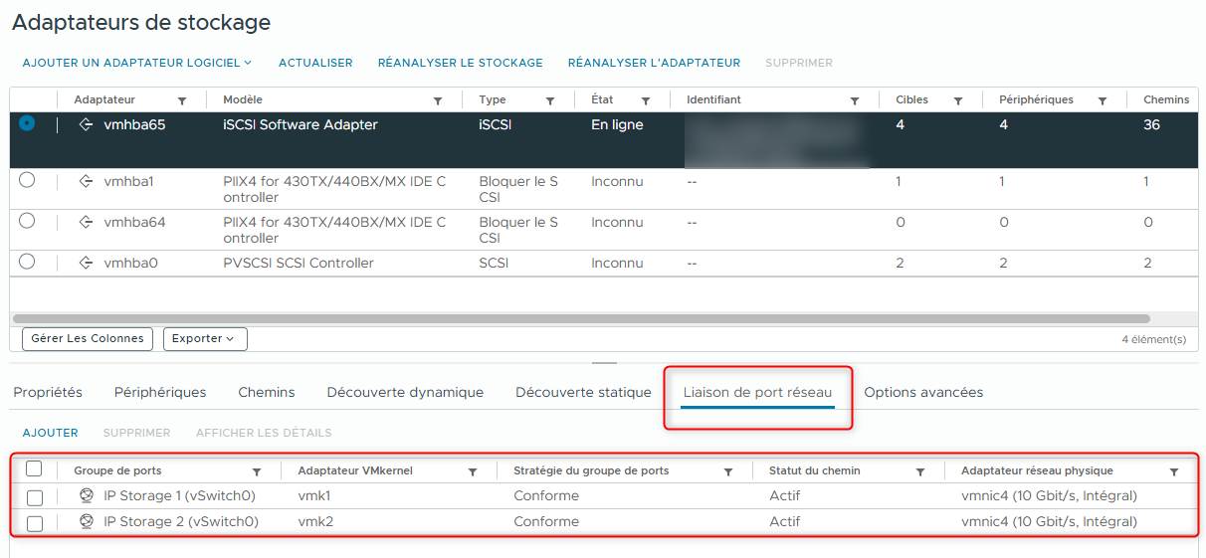Click vmnic4 cell in IP Storage 1 row
The height and width of the screenshot is (558, 1206).
(1049, 495)
